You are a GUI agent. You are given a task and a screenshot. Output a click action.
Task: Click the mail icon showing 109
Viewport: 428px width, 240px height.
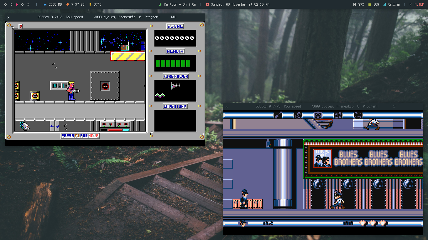(370, 4)
